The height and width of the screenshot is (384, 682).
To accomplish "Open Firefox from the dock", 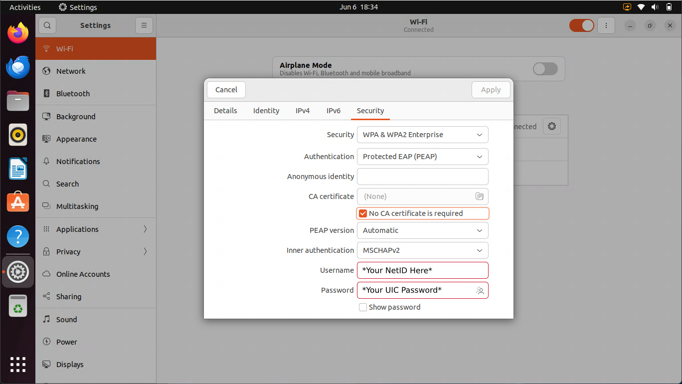I will point(18,33).
